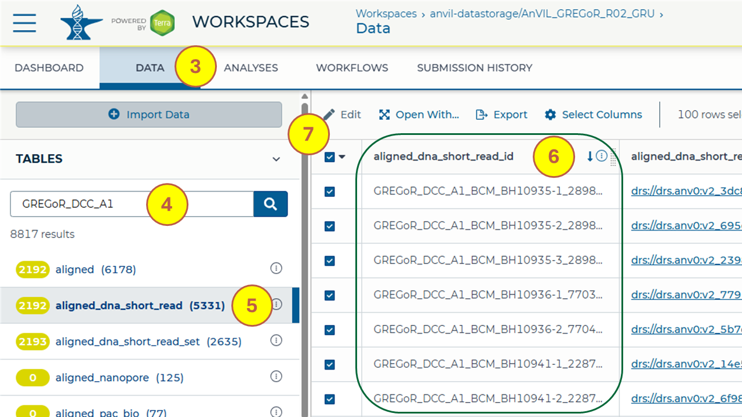Click the tables search field containing GREGoR_DCC_A1

pos(132,204)
